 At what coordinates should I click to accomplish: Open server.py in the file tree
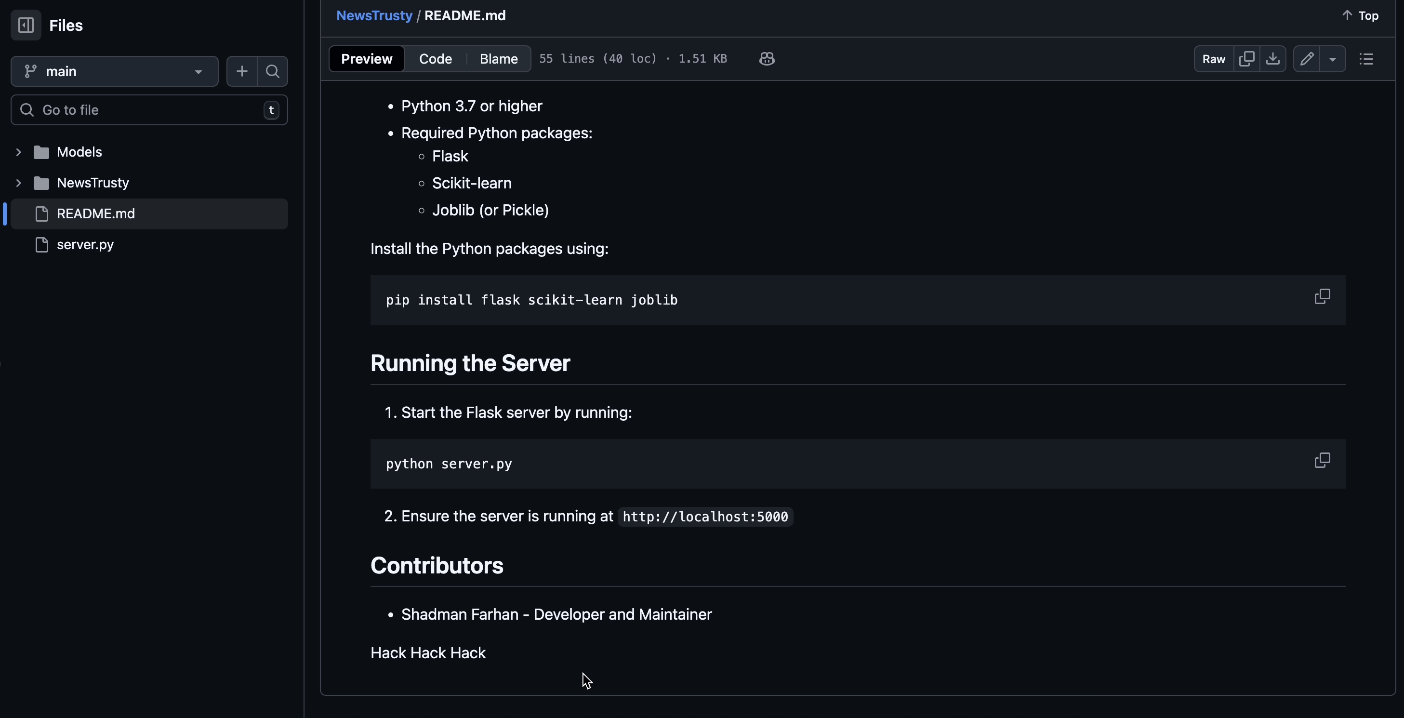coord(85,245)
